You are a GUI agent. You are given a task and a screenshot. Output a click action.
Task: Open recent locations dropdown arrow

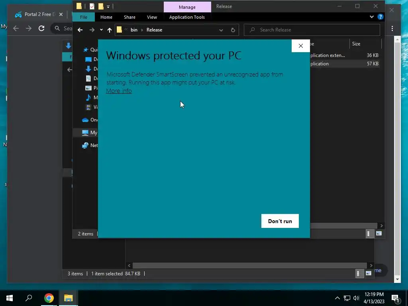point(101,30)
